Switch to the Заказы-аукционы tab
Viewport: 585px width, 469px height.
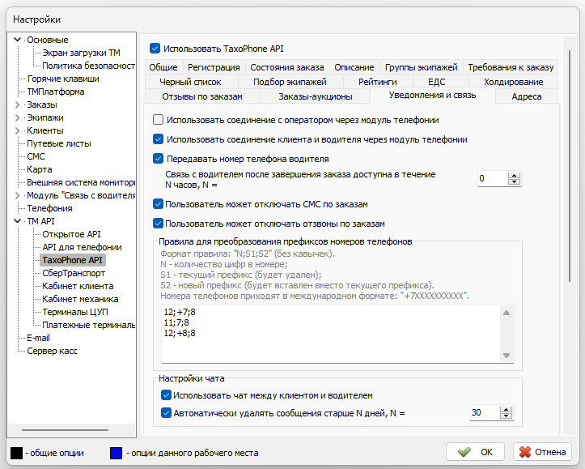316,96
